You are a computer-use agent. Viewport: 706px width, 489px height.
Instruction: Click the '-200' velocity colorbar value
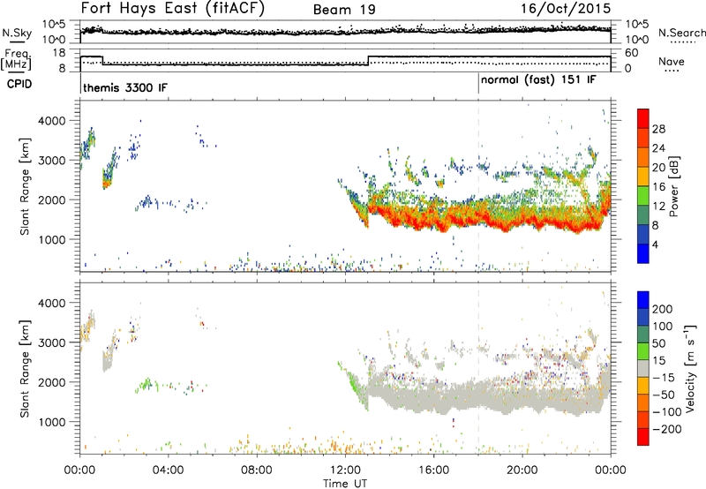(x=665, y=429)
